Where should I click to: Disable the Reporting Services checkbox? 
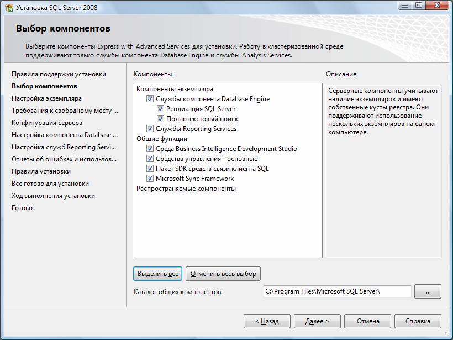coord(150,129)
